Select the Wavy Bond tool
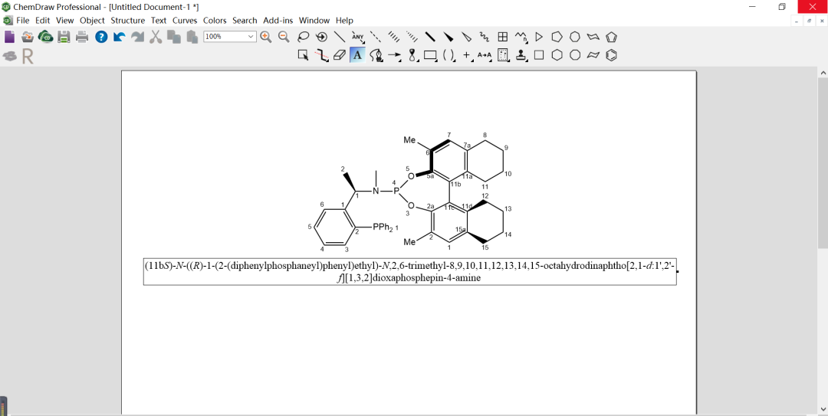Screen dimensions: 828x416 click(485, 37)
